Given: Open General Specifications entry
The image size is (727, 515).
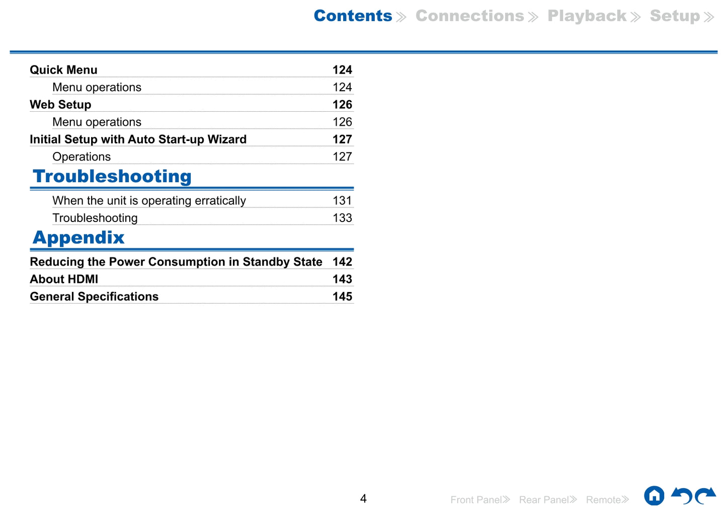Looking at the screenshot, I should point(95,297).
